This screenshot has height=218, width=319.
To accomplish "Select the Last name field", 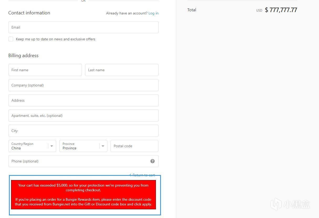I will [x=122, y=70].
